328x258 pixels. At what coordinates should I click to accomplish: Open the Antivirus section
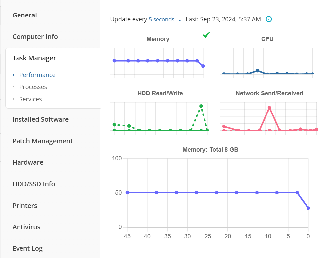26,227
